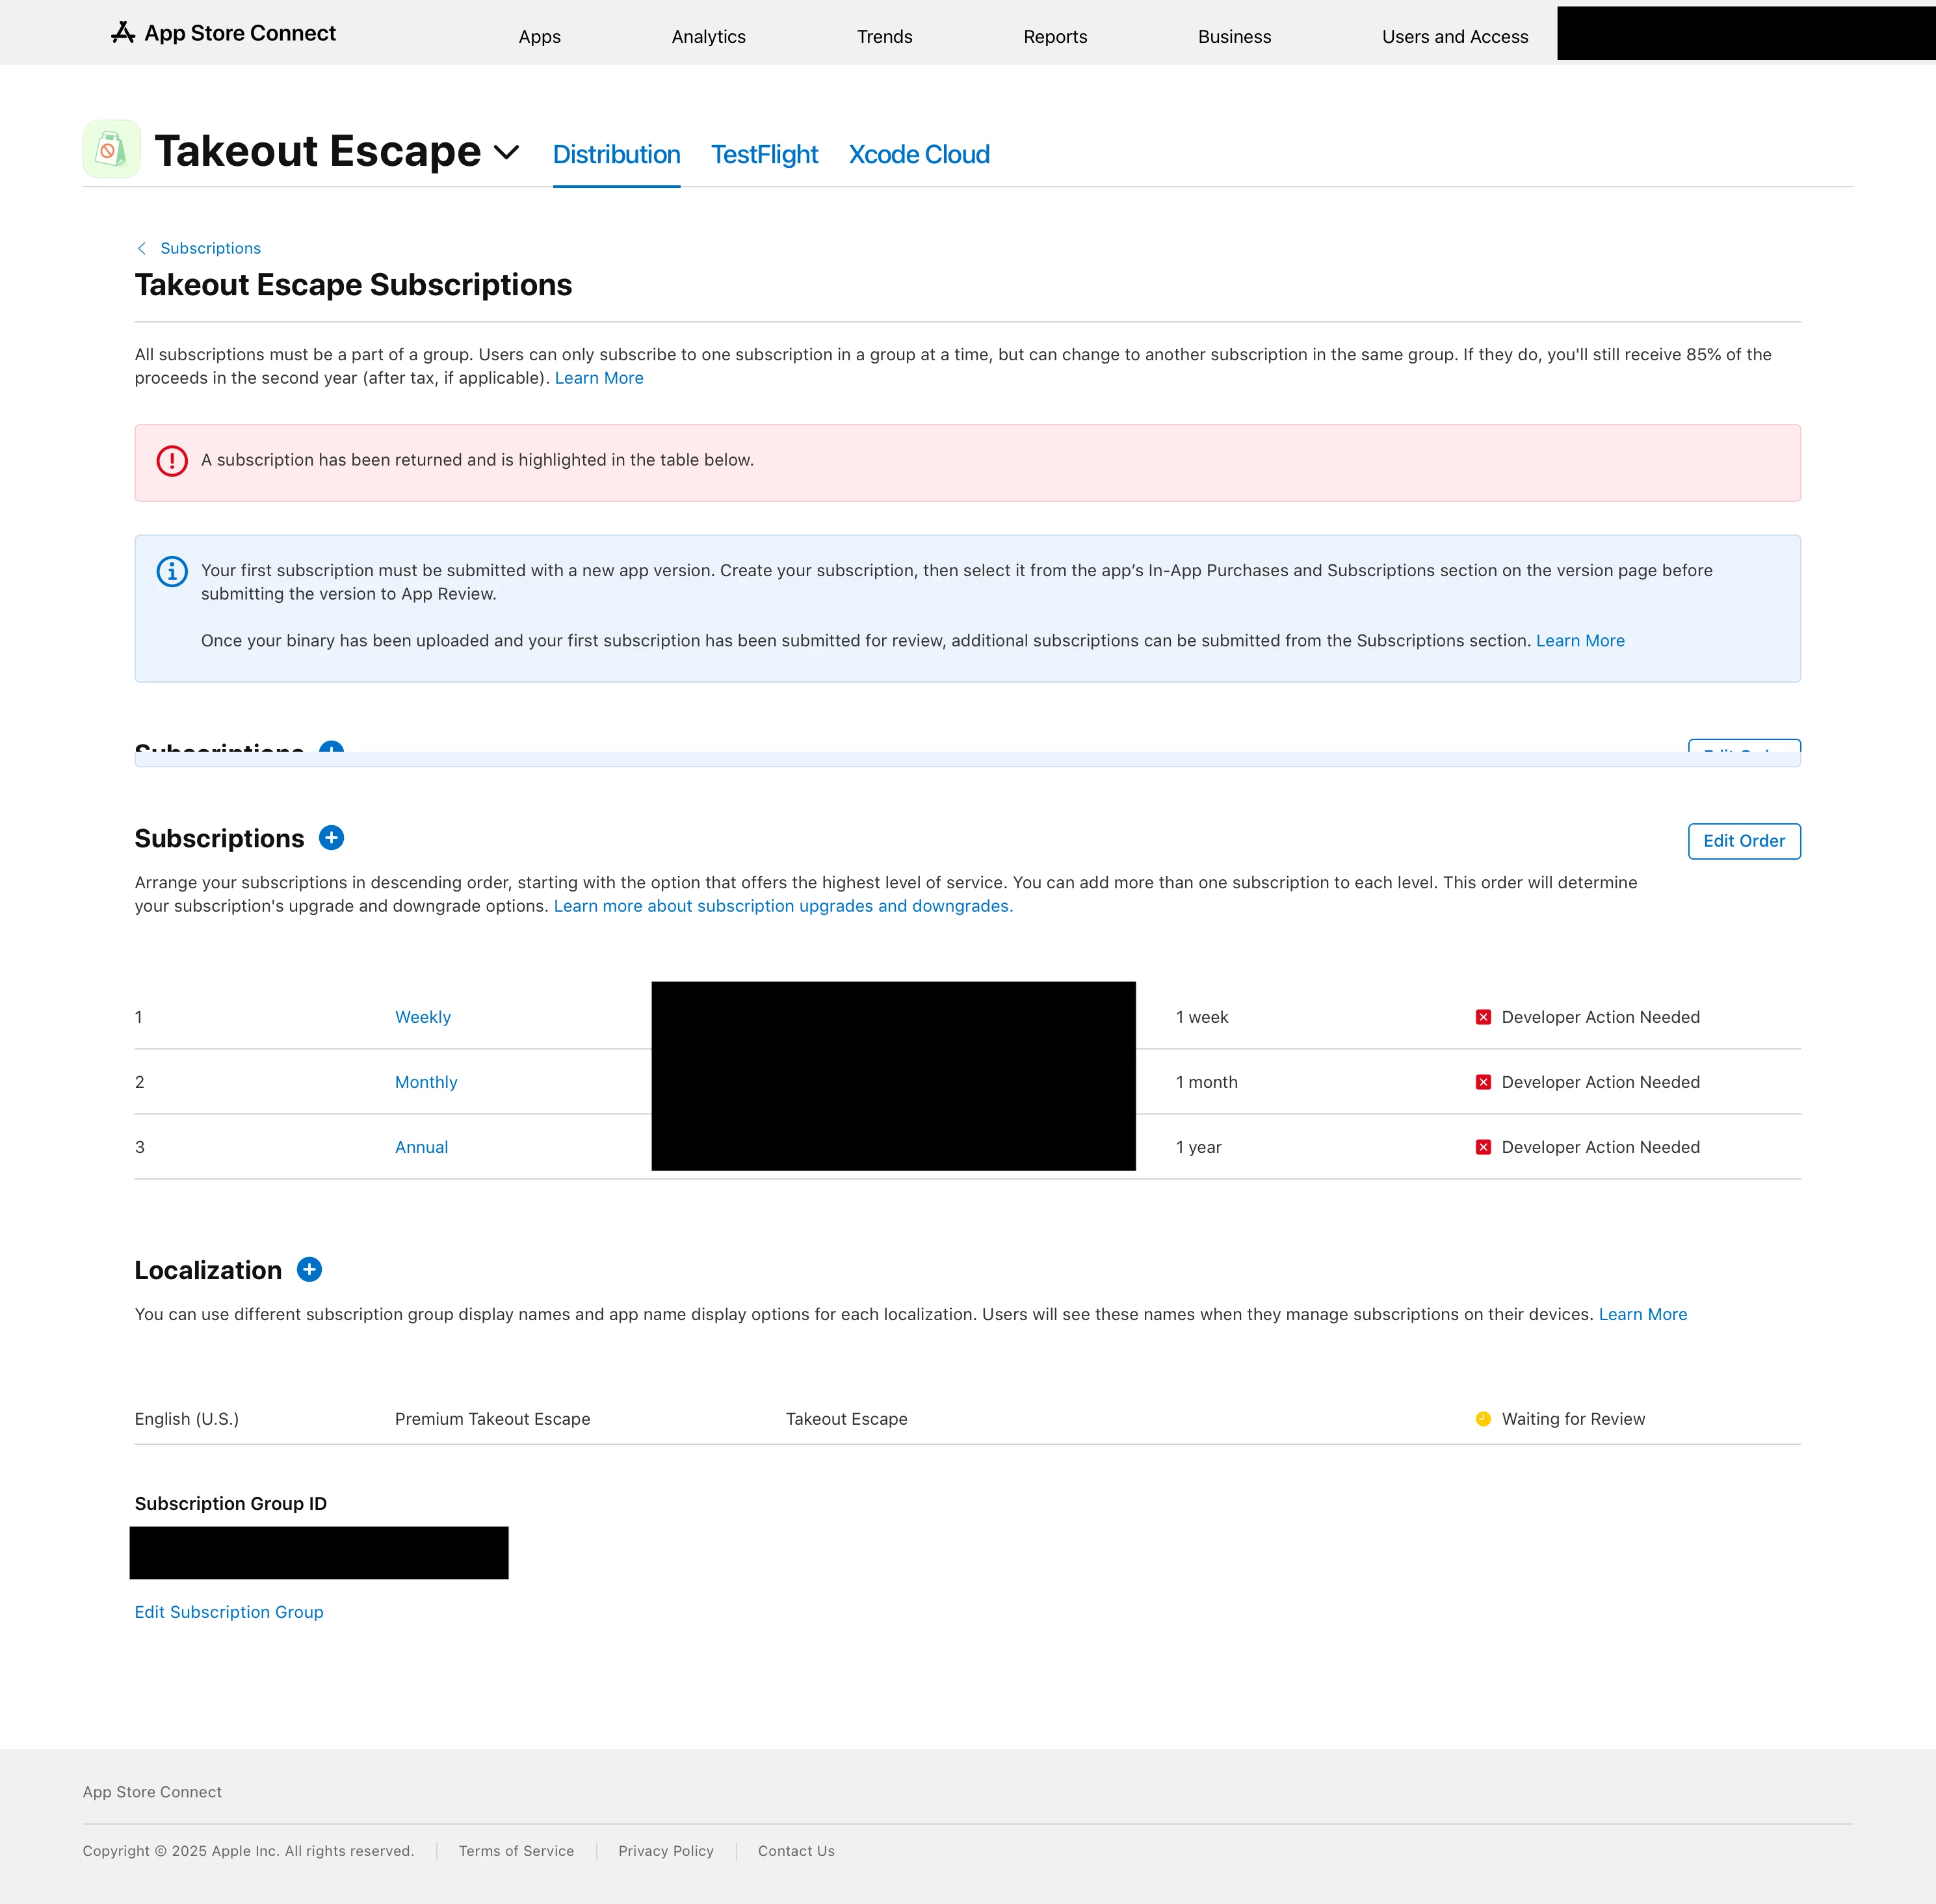Click the red status icon for Weekly

point(1484,1017)
